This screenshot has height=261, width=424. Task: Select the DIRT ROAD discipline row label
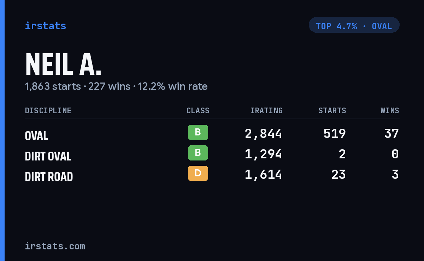coord(49,176)
